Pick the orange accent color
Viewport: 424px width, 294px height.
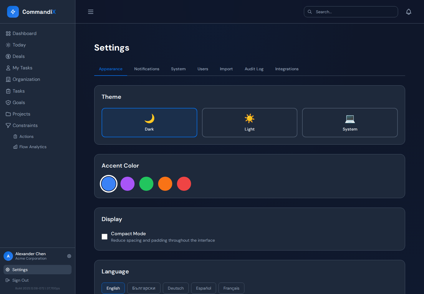pyautogui.click(x=165, y=184)
